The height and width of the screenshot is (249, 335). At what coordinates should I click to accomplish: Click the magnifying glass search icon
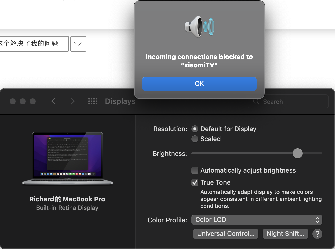click(x=256, y=101)
